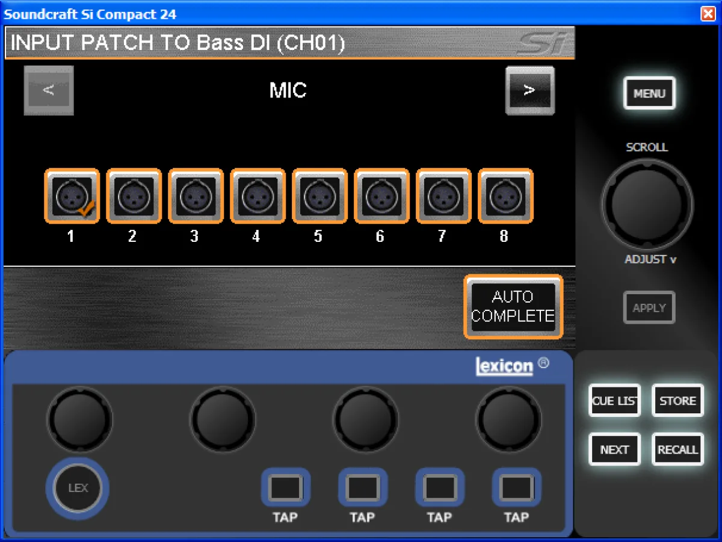Select XLR mic input 3
The width and height of the screenshot is (722, 542).
pos(196,196)
